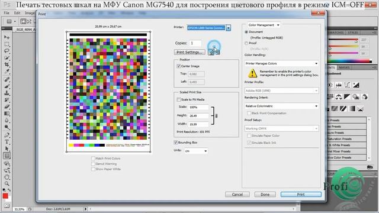Expand the Saturation Presets group
The width and height of the screenshot is (379, 213).
[346, 139]
